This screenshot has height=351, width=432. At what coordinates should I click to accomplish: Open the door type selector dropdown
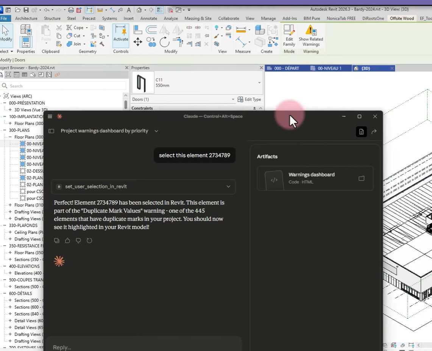259,83
